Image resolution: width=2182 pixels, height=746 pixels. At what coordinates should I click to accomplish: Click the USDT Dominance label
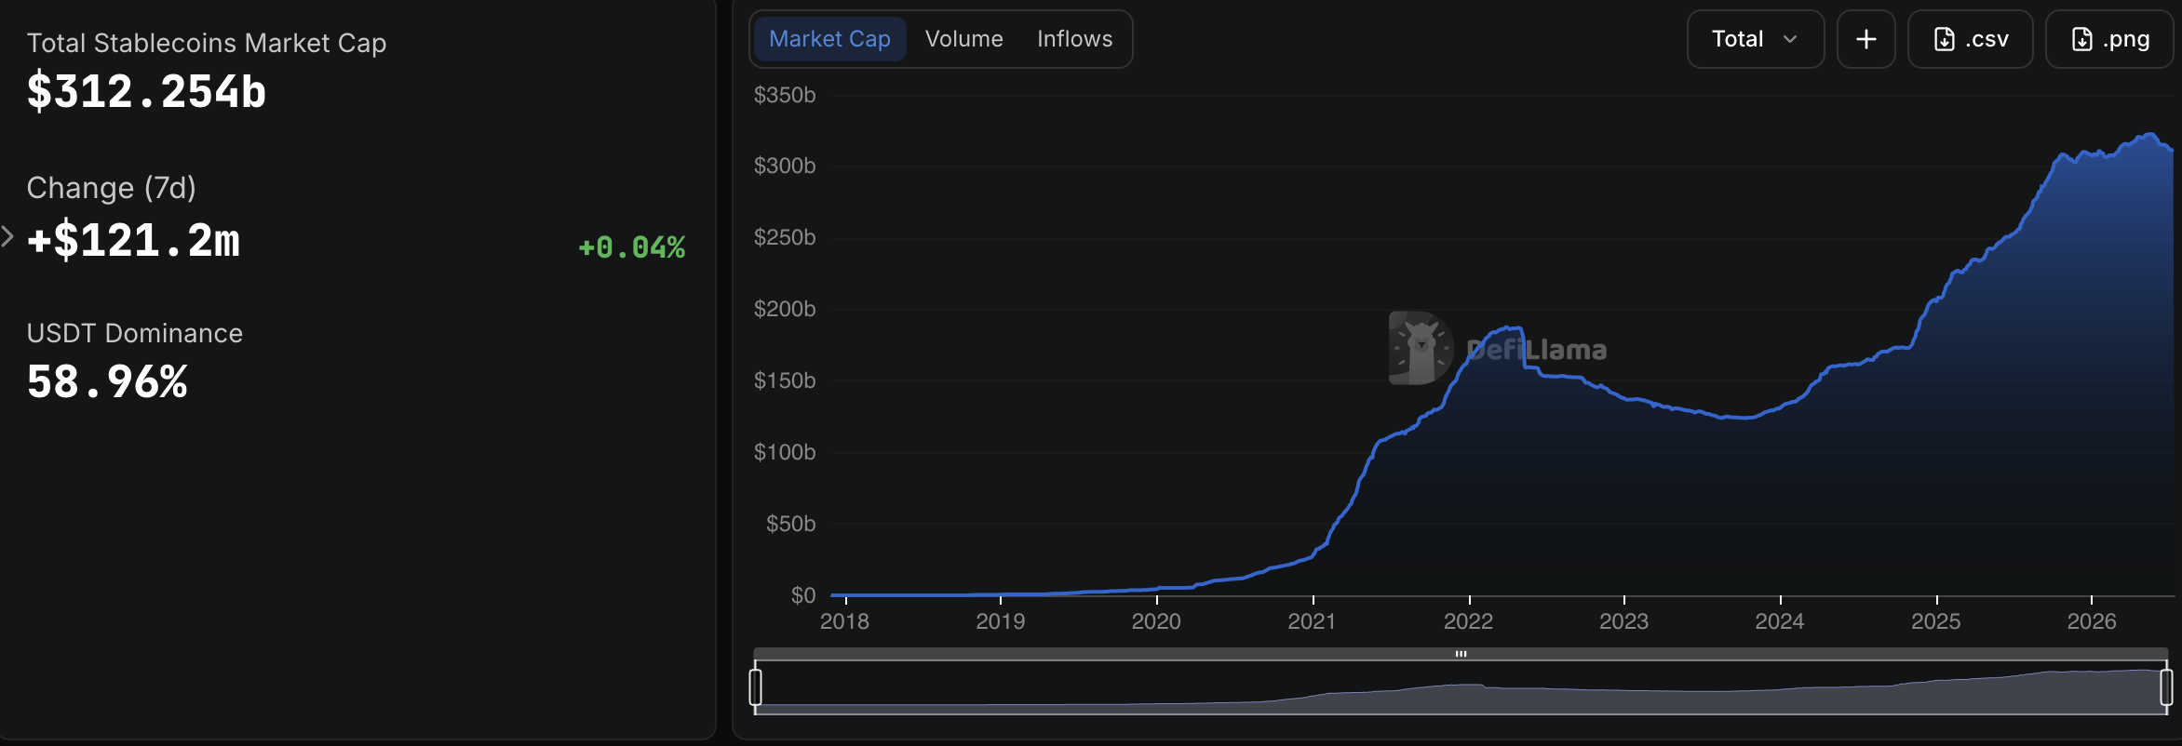coord(135,333)
